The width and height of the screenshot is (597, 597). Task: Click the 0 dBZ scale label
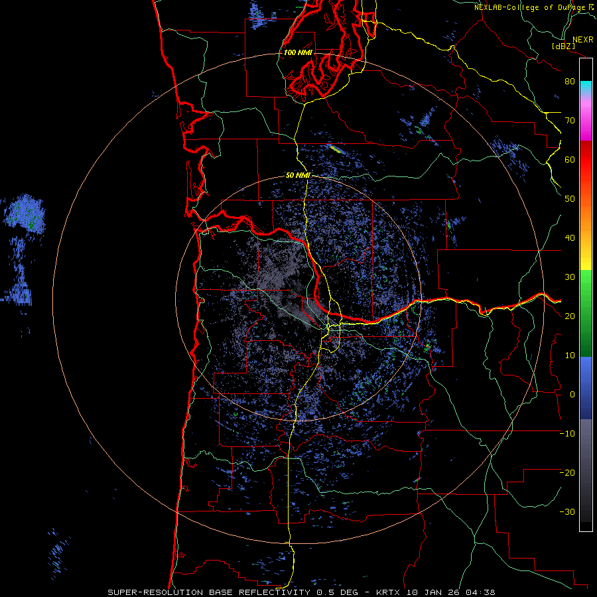572,395
